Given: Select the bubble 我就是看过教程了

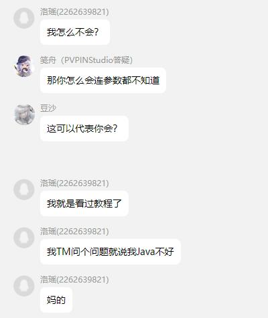Looking at the screenshot, I should tap(84, 204).
